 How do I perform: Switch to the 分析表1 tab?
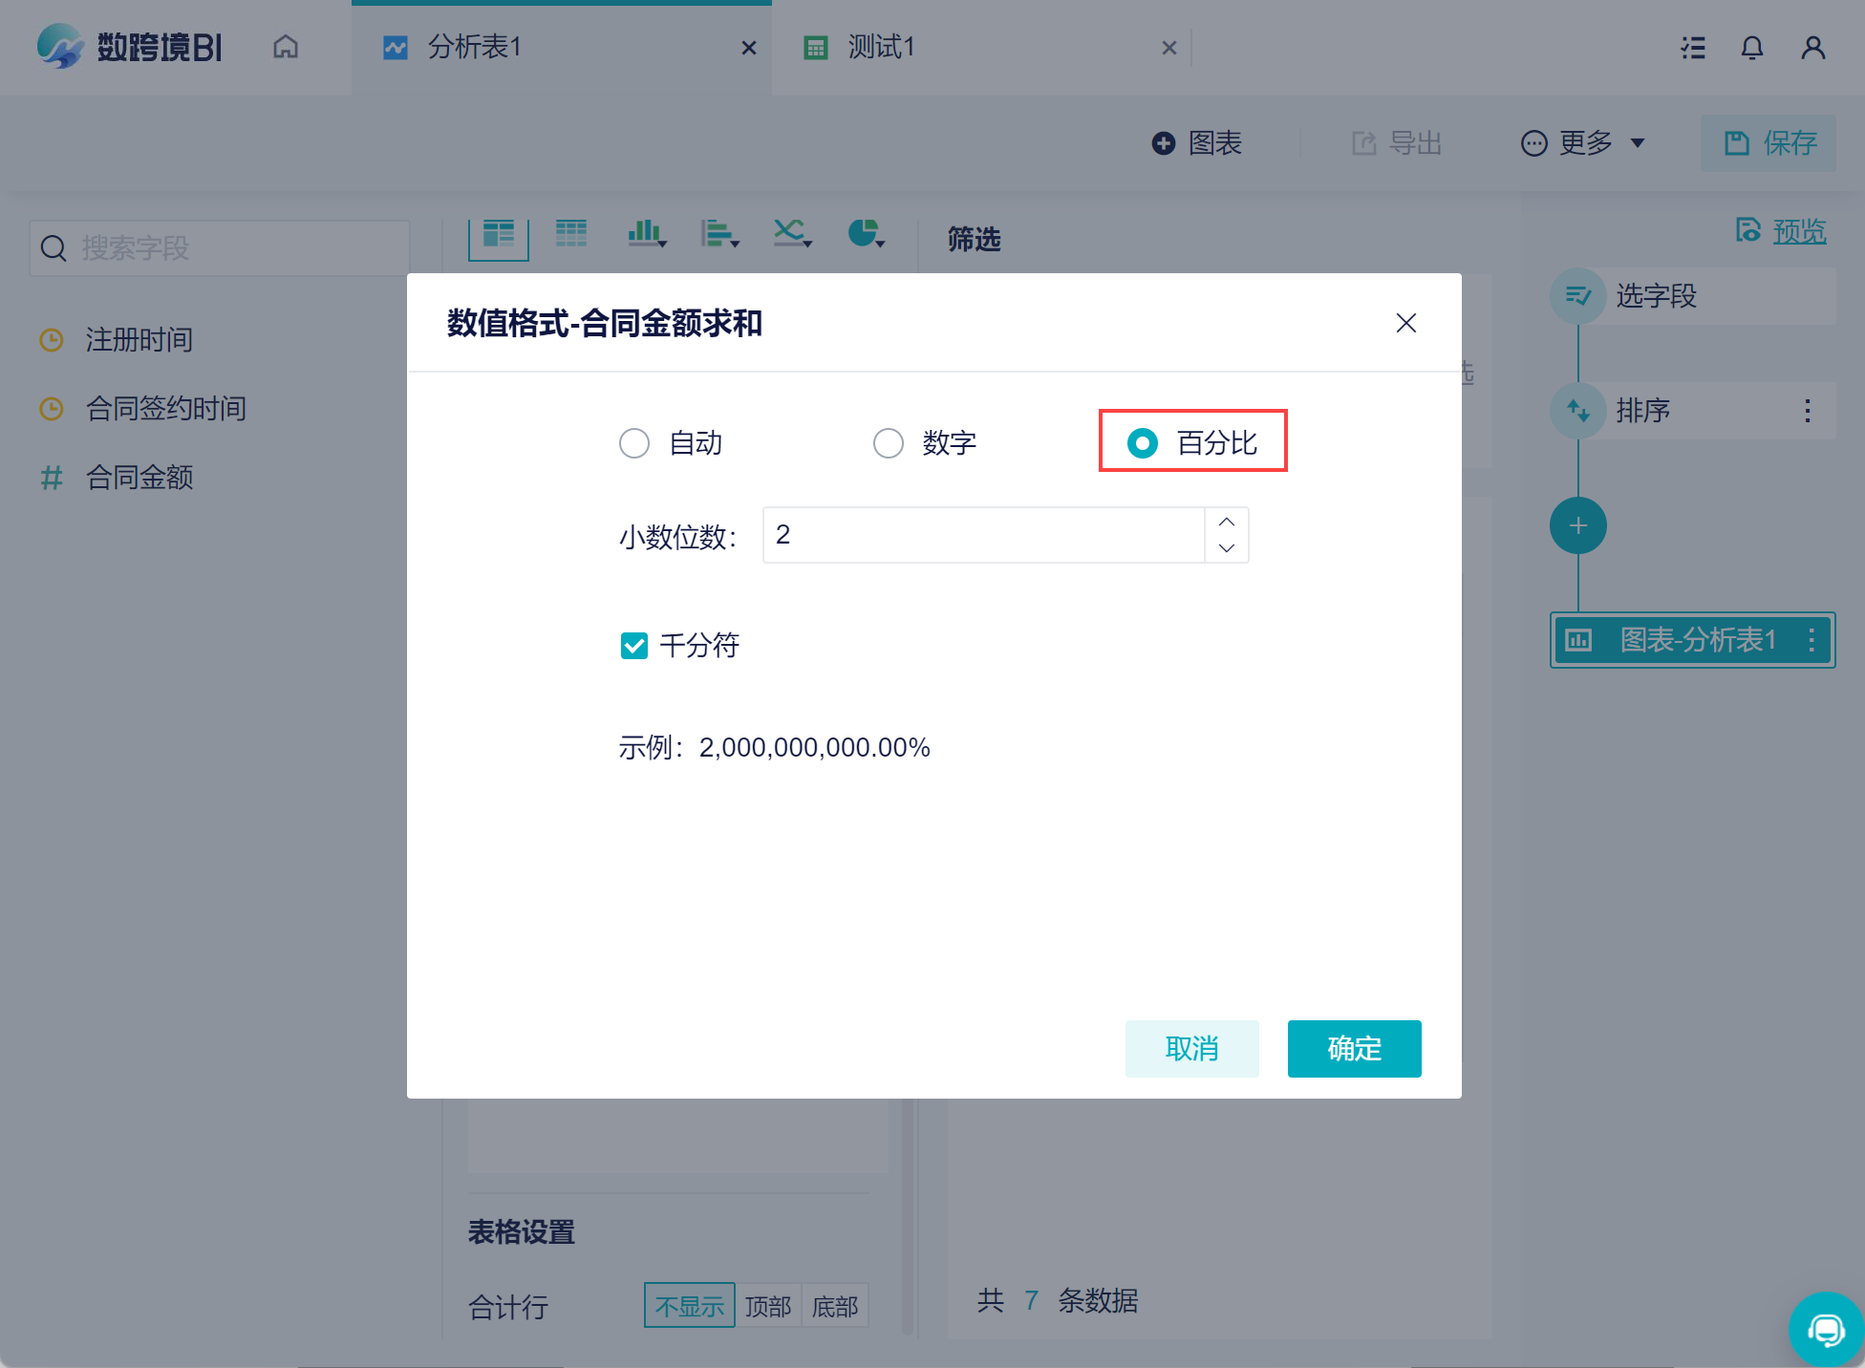(474, 47)
